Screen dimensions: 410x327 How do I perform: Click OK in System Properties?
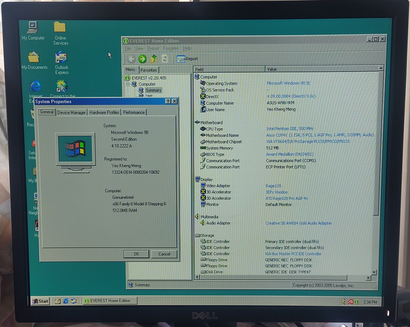pos(136,254)
